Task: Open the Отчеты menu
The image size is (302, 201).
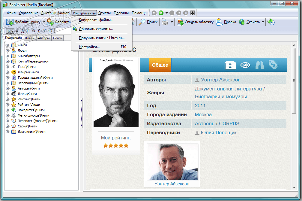Action: click(104, 13)
